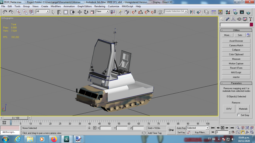Collapse the Parameters rollout
This screenshot has width=255, height=143.
point(236,83)
